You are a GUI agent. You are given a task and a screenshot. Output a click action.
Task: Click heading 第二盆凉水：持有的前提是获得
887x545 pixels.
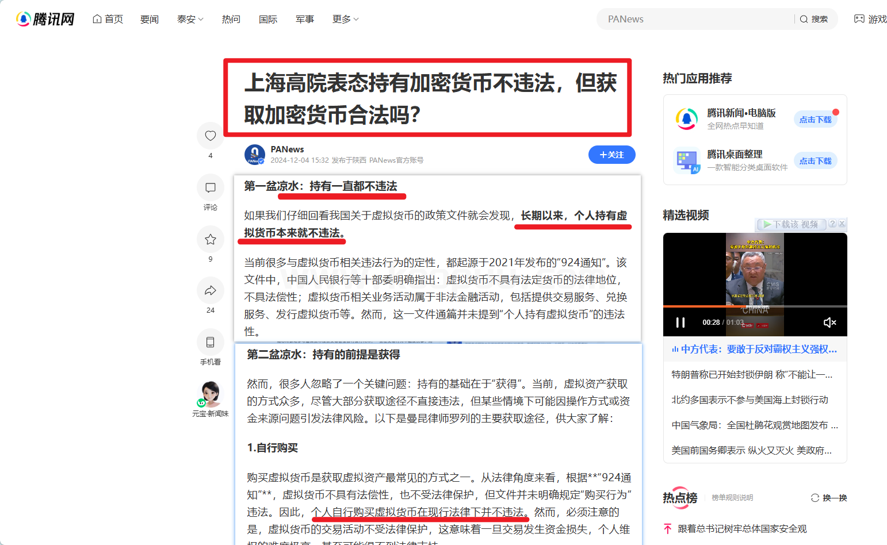323,355
